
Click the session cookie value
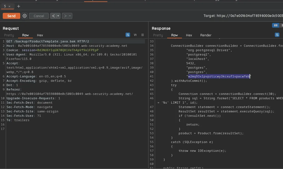[x=68, y=50]
